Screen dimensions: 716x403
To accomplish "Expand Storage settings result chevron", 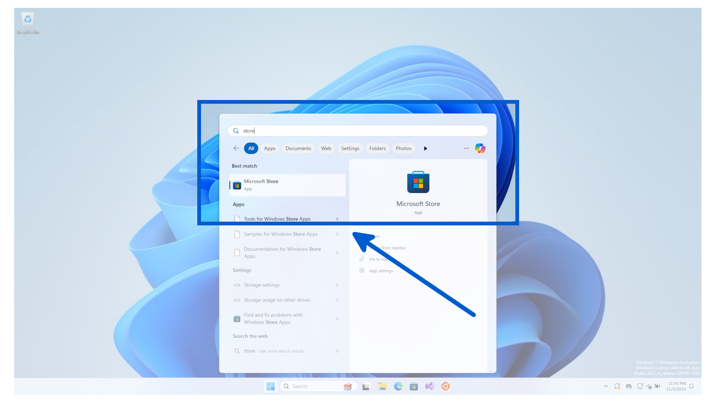I will point(337,285).
